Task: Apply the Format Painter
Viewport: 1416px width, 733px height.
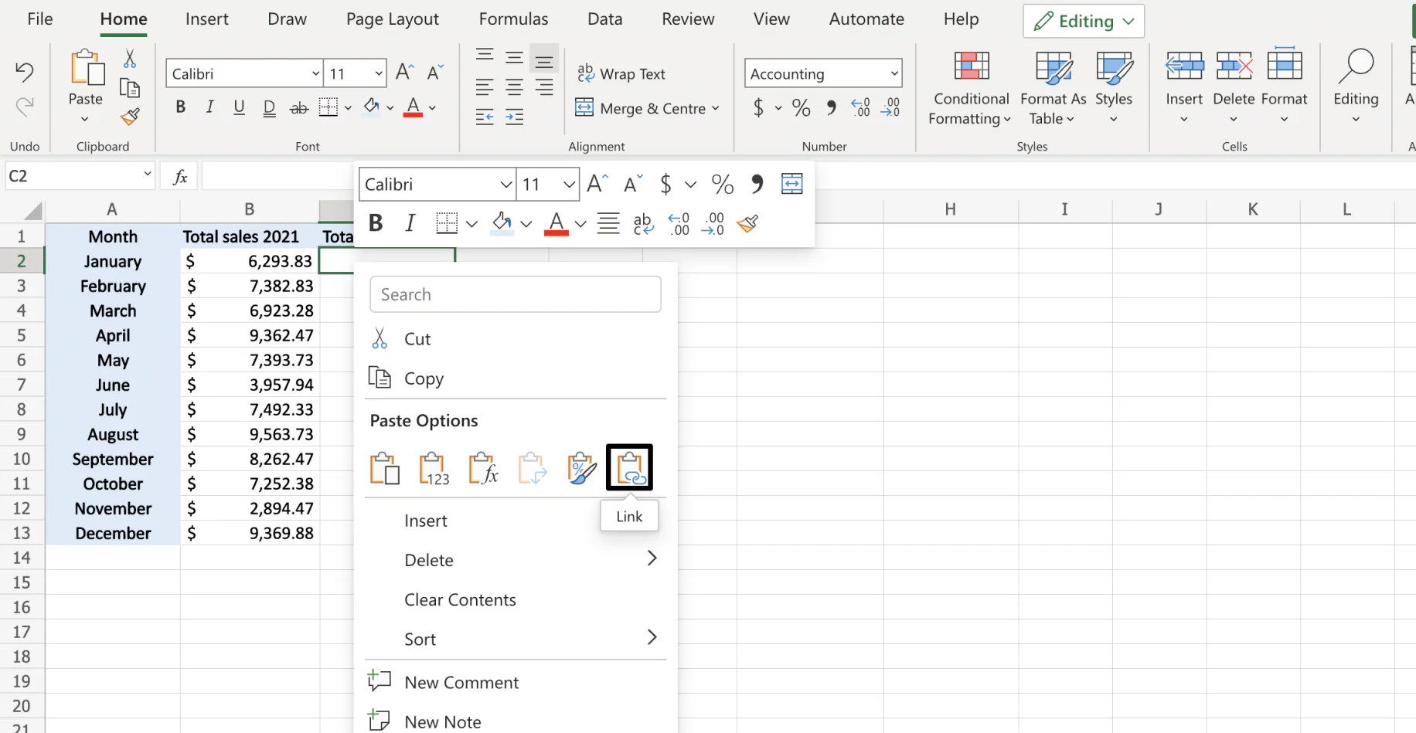Action: click(x=129, y=117)
